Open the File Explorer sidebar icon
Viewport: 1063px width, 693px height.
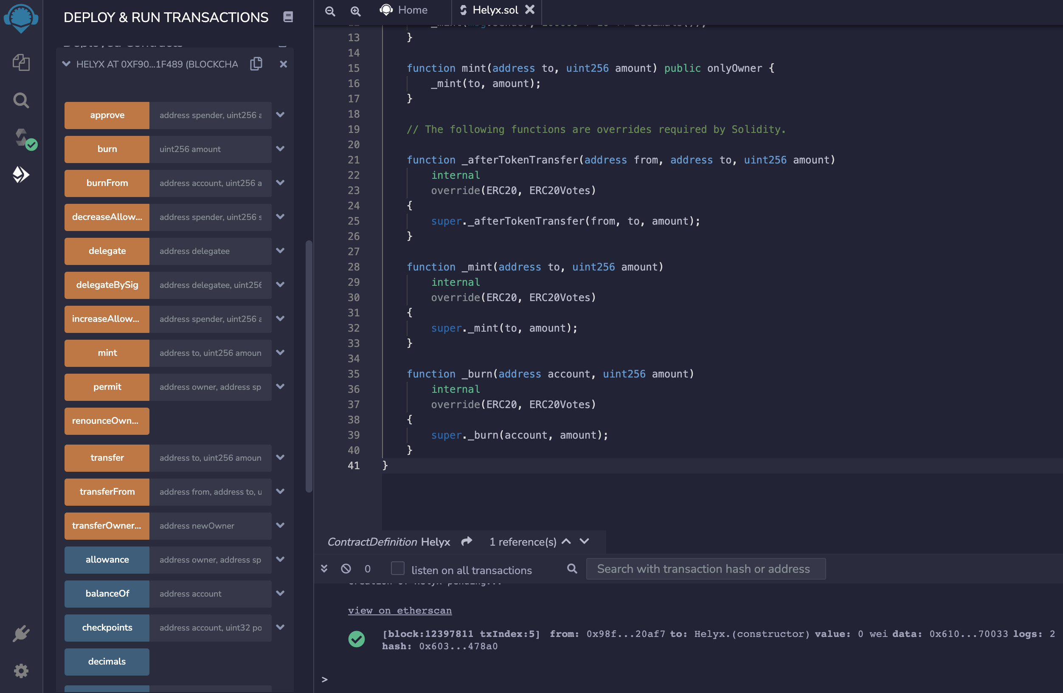[x=21, y=62]
